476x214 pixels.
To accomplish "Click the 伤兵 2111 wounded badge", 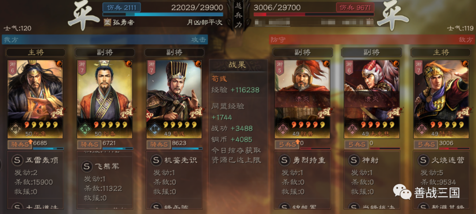I will coord(122,7).
